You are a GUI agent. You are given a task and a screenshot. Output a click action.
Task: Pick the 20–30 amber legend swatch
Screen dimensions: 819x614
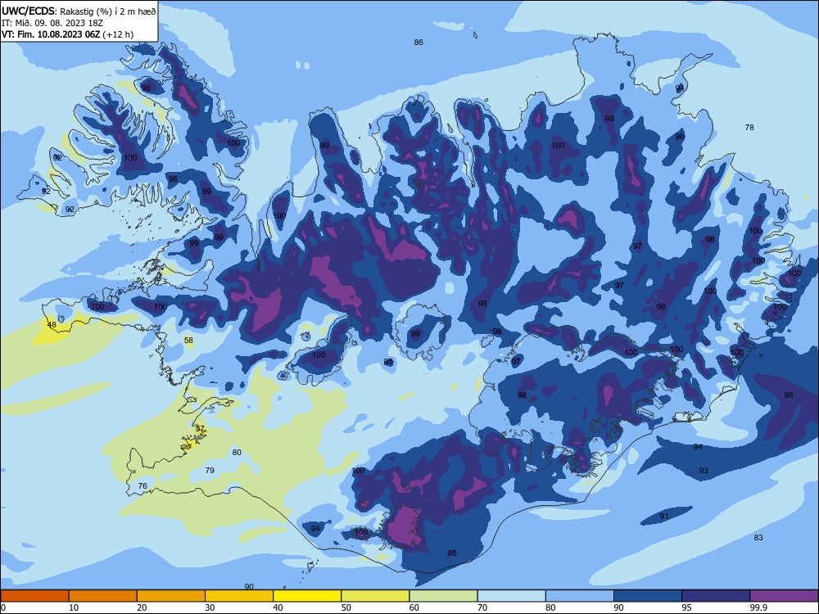click(x=171, y=596)
